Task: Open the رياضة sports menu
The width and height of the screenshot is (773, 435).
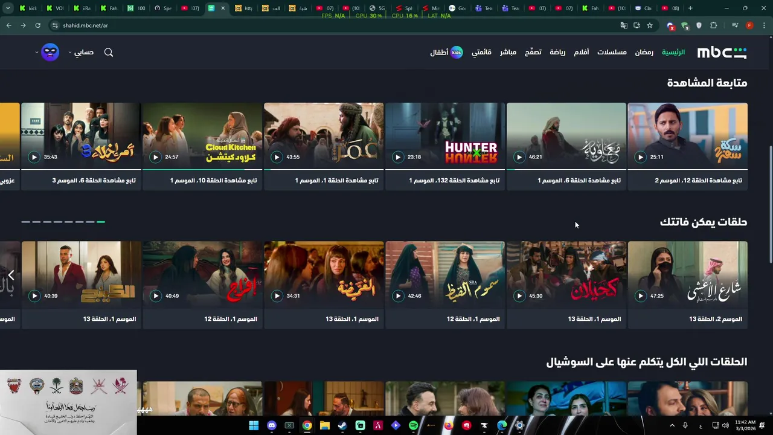Action: coord(557,53)
